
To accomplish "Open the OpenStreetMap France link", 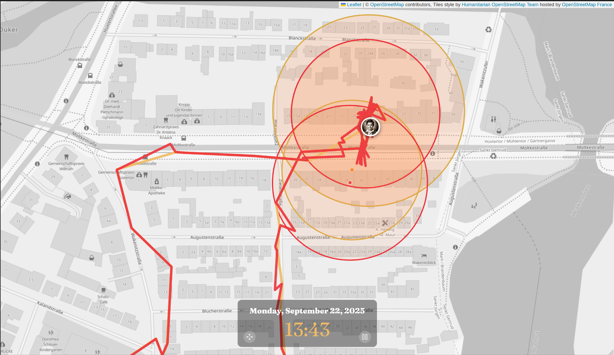I will coord(587,4).
